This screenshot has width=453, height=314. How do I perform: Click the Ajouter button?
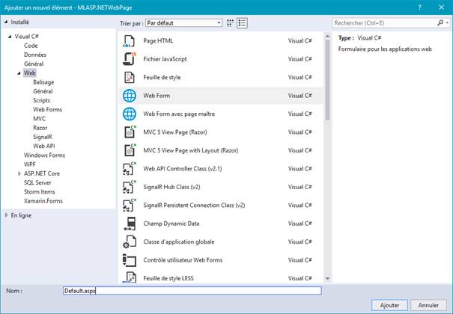click(x=389, y=305)
